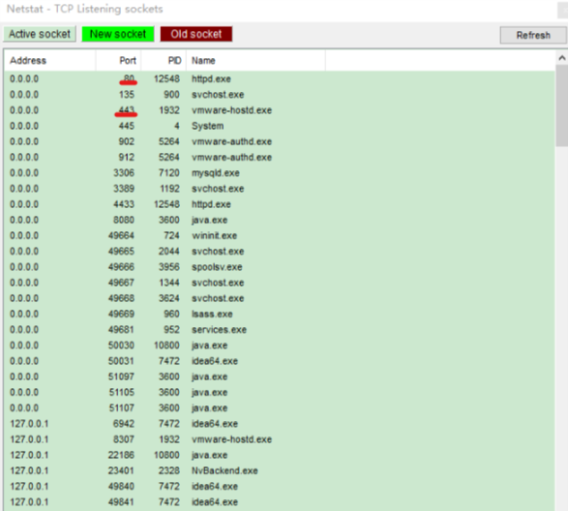
Task: Sort by the Port column header
Action: tap(118, 61)
